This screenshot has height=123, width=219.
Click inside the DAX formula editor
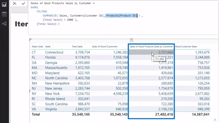(x=123, y=18)
